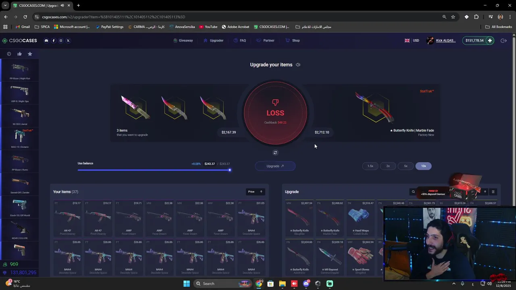Open the Price sort dropdown in Your items
This screenshot has height=290, width=516.
(256, 192)
